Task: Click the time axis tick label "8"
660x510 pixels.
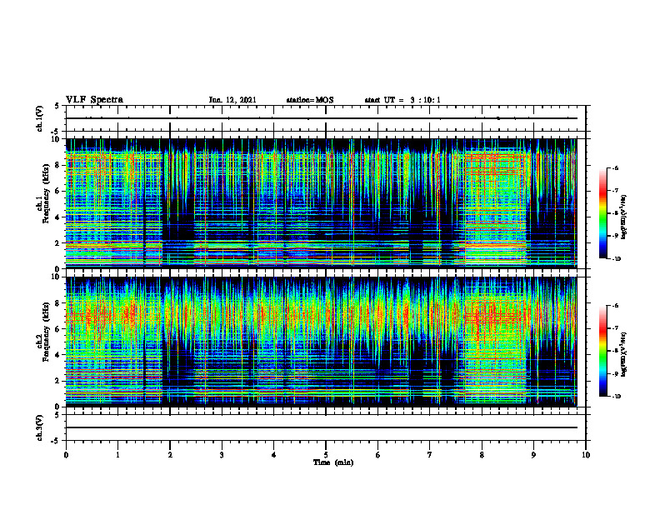Action: tap(482, 455)
